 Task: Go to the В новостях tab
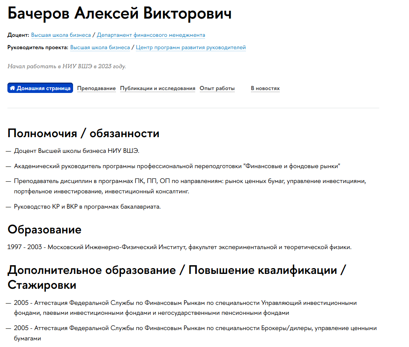[265, 88]
